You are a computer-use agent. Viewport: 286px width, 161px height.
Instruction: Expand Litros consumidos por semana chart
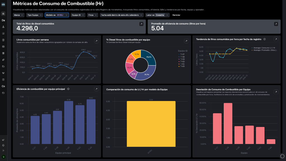(96, 41)
